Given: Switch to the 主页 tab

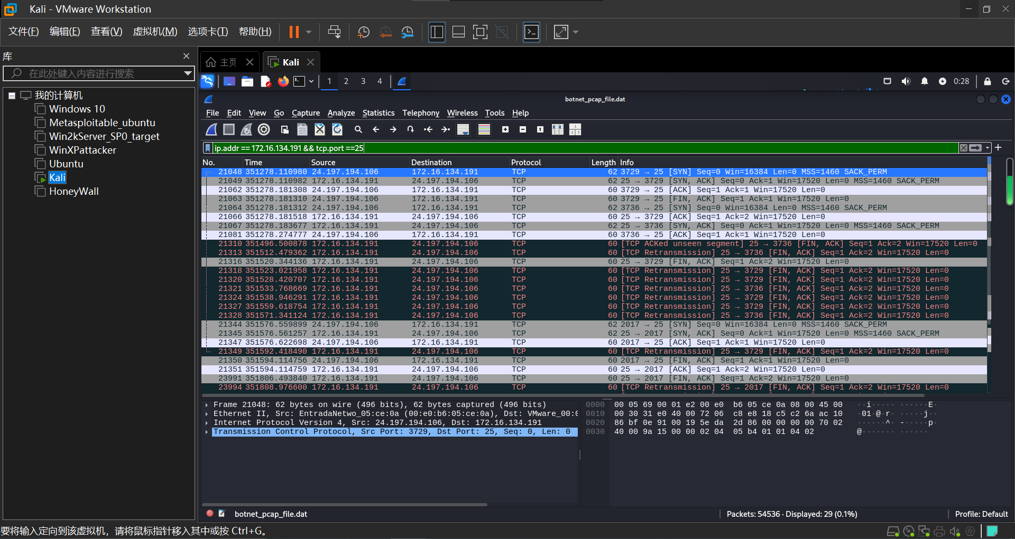Looking at the screenshot, I should coord(228,62).
